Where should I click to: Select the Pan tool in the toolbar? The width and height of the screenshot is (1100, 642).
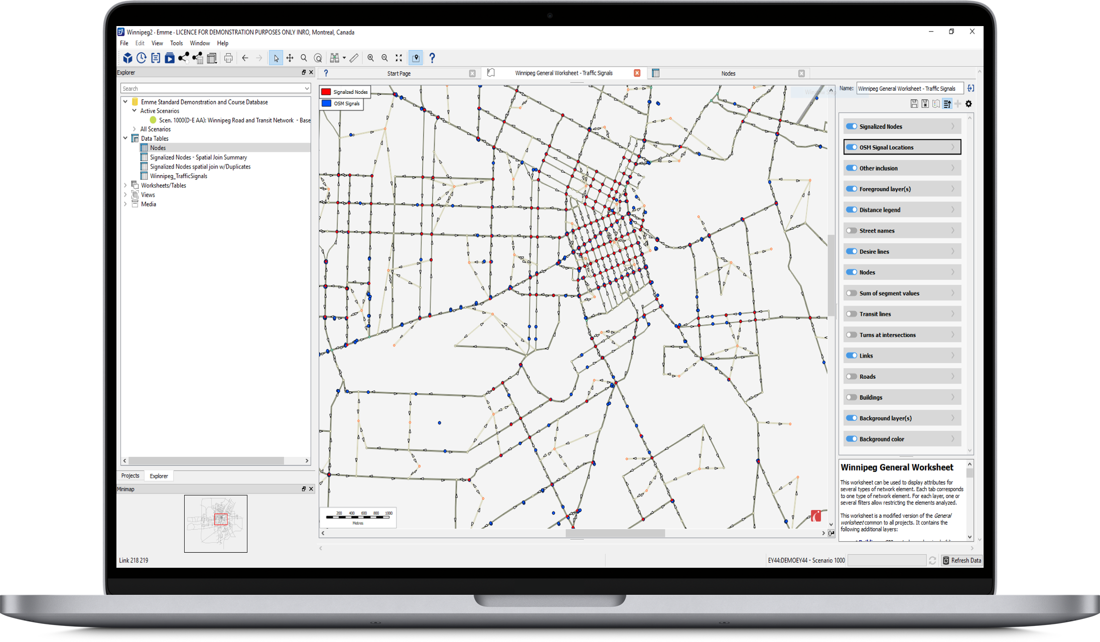coord(291,58)
